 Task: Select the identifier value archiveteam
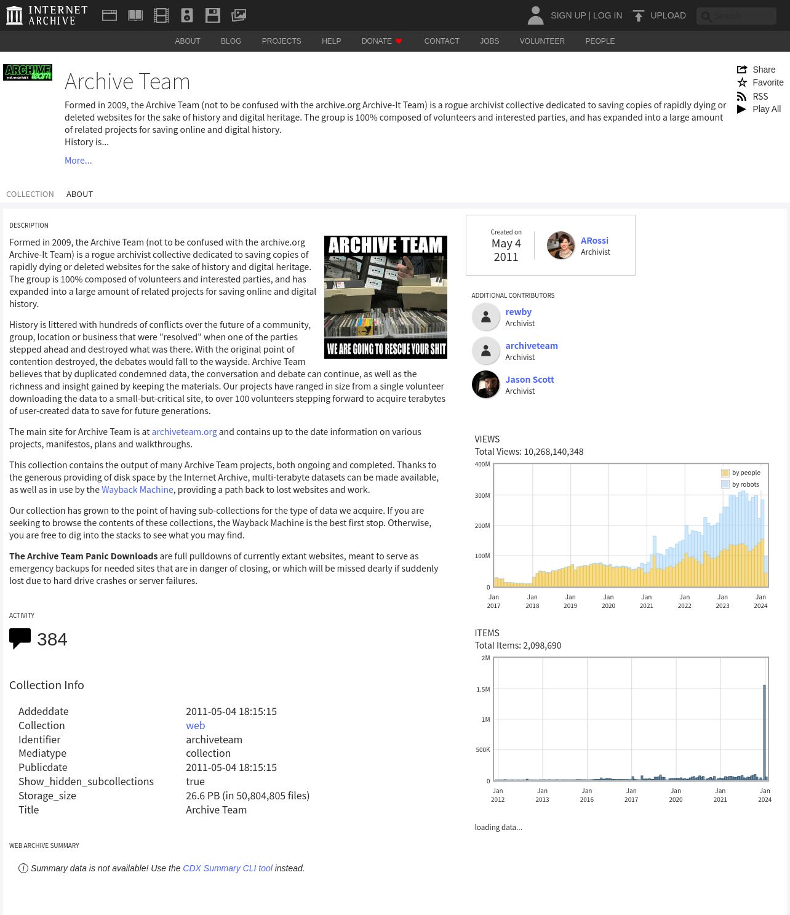(214, 740)
